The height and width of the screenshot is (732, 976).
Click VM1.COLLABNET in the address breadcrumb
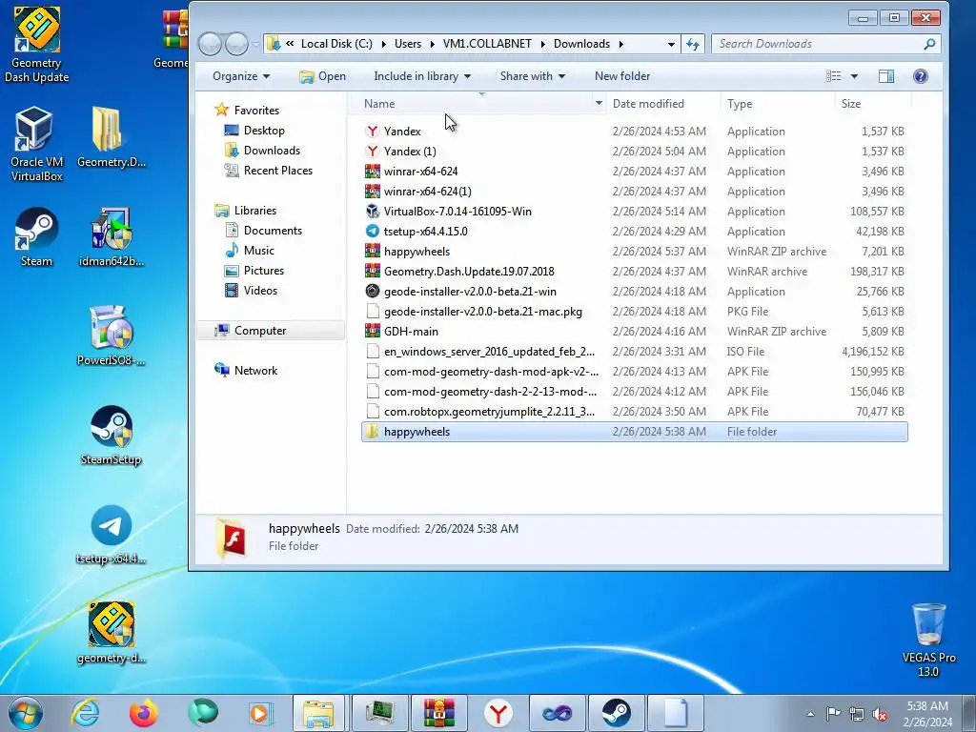pyautogui.click(x=487, y=44)
